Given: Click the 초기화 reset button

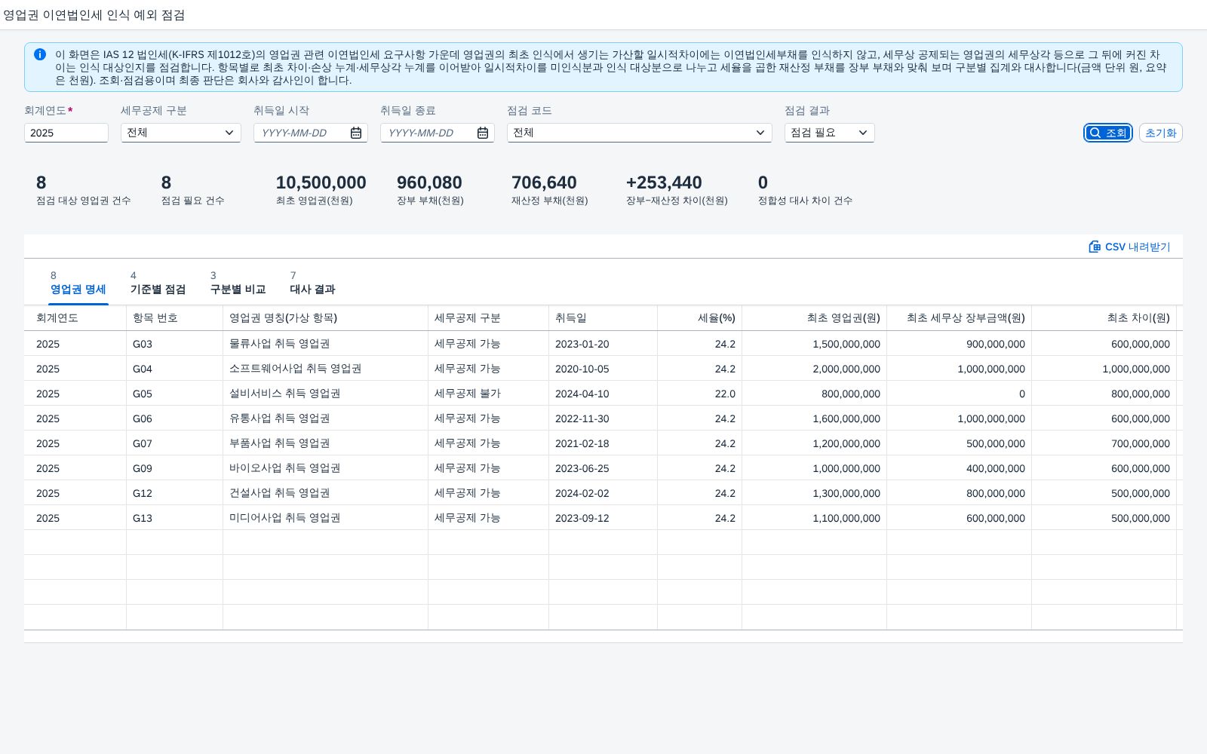Looking at the screenshot, I should coord(1160,133).
